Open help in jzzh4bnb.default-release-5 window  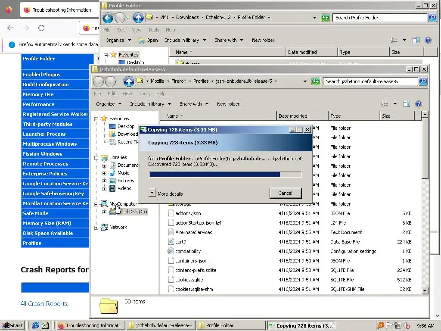coord(418,104)
